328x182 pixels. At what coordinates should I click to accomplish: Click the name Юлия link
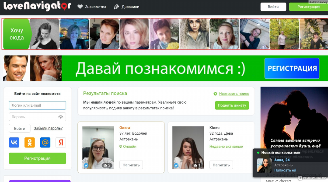(214, 128)
